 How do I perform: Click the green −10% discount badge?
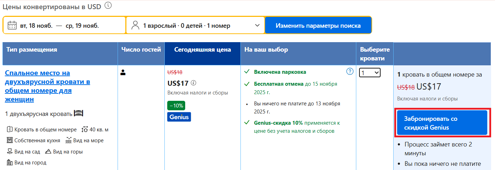[x=176, y=105]
